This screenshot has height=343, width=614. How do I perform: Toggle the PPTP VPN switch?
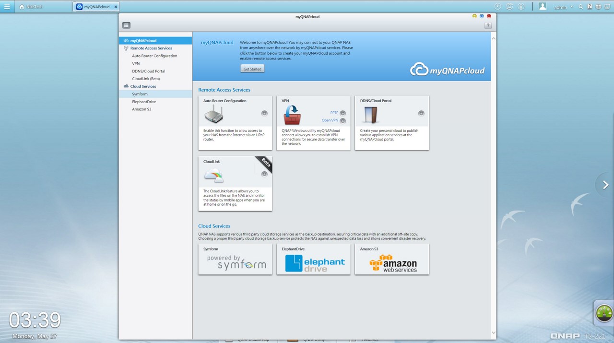pos(342,113)
